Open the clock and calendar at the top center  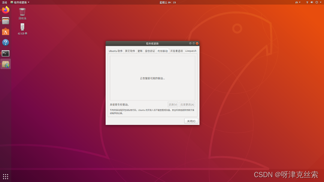tap(167, 2)
